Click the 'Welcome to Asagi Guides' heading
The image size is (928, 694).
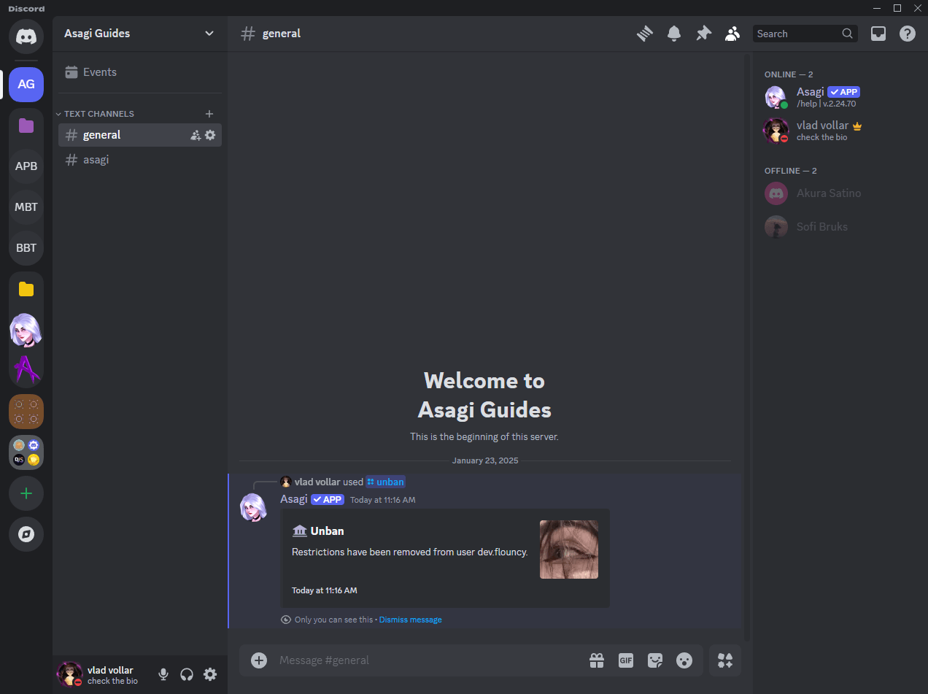point(484,395)
